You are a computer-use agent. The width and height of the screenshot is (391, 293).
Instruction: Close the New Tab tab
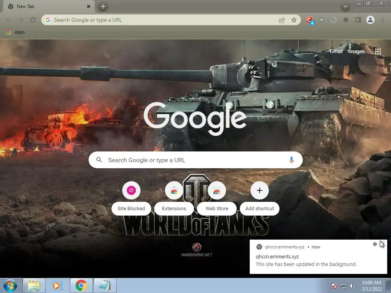point(89,6)
